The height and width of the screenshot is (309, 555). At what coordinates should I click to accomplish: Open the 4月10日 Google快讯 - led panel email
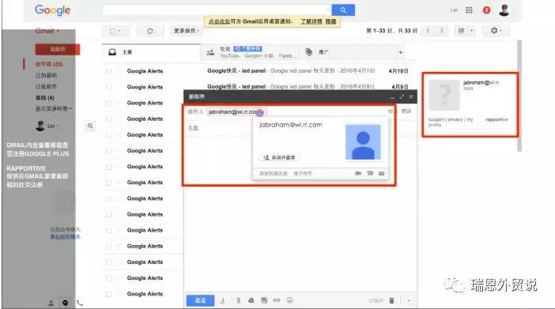(290, 71)
